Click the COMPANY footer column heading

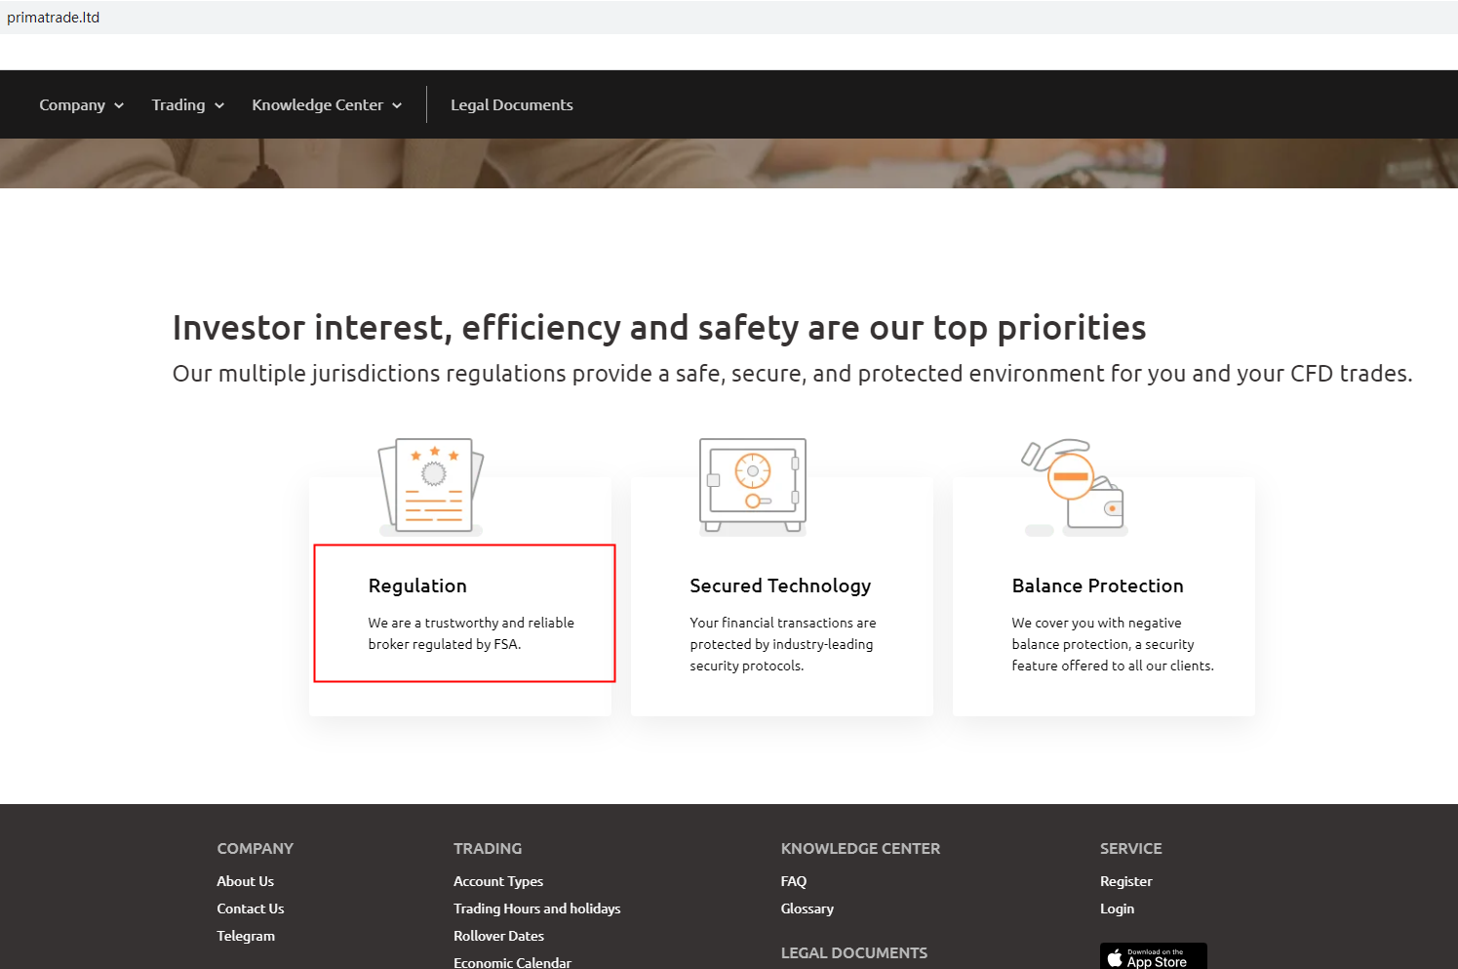[256, 849]
